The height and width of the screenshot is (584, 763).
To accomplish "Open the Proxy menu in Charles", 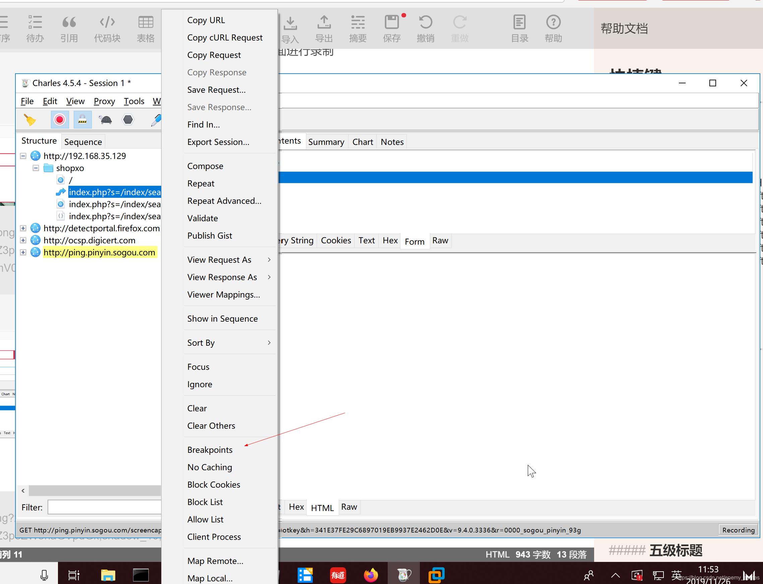I will pos(104,101).
